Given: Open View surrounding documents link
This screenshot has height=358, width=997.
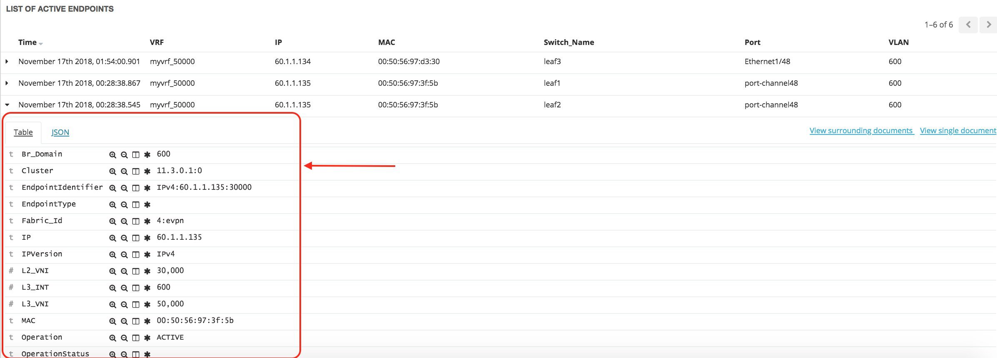Looking at the screenshot, I should 861,131.
